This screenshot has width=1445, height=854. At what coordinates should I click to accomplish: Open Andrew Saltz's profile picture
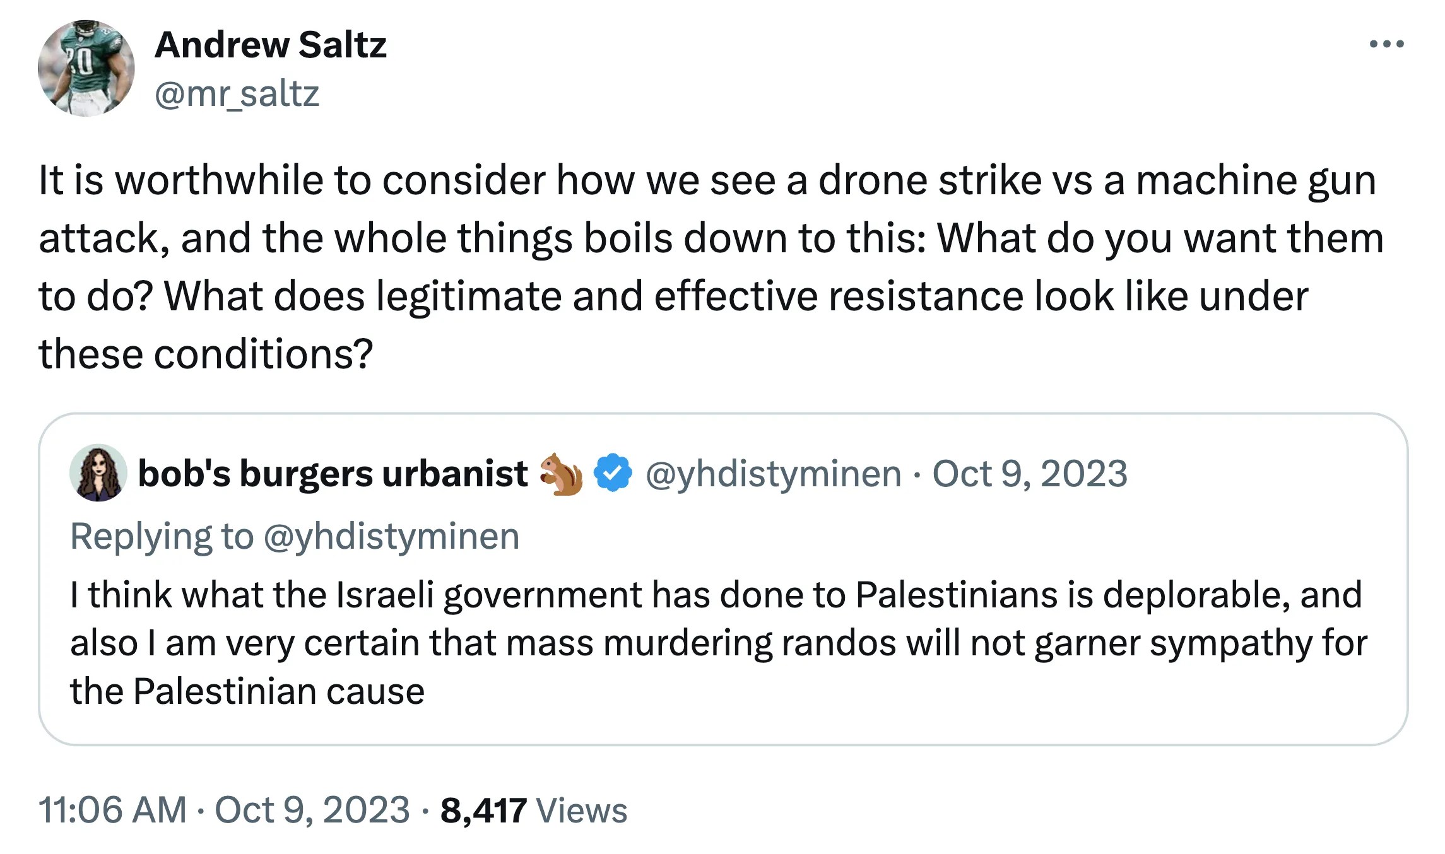click(x=86, y=68)
